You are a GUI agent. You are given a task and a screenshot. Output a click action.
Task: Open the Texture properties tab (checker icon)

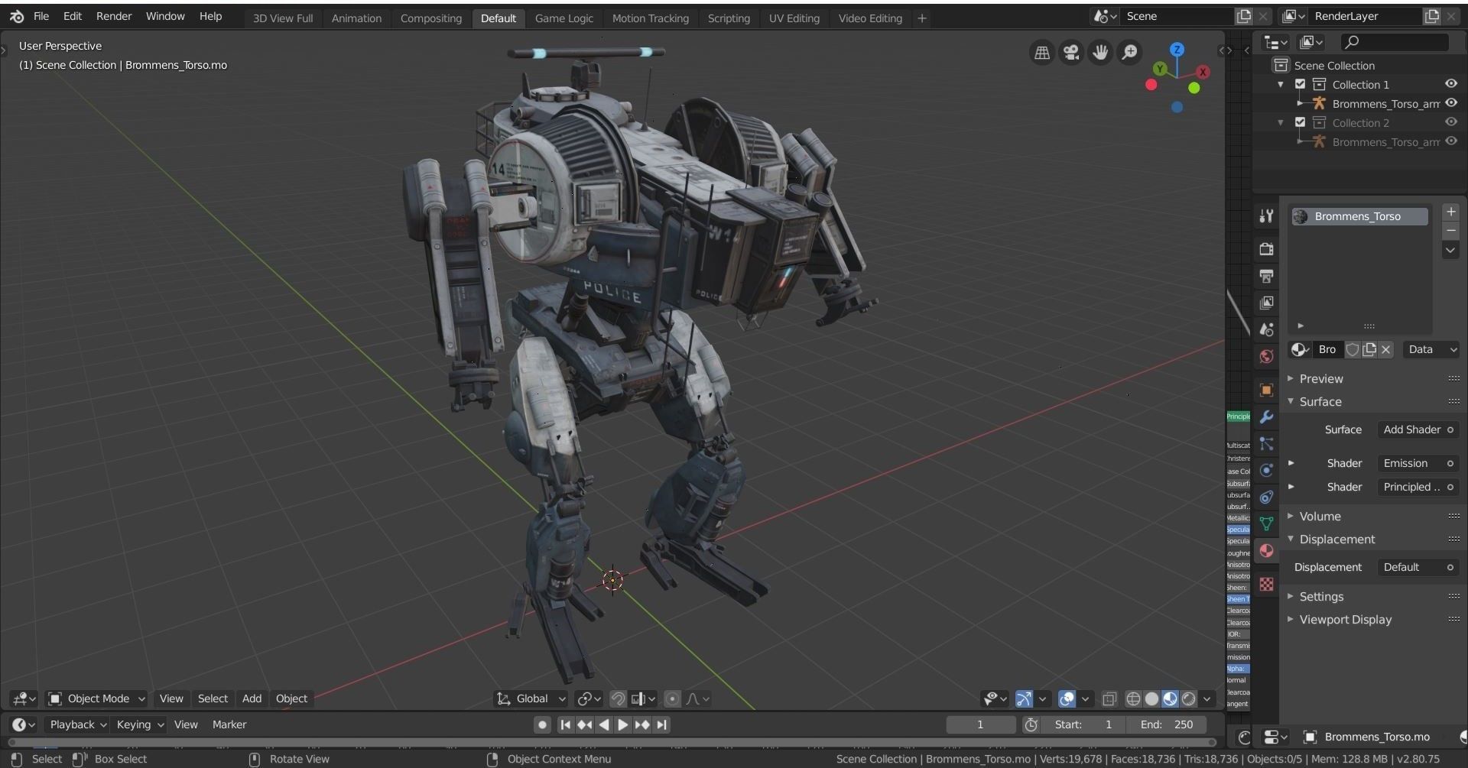pos(1266,584)
